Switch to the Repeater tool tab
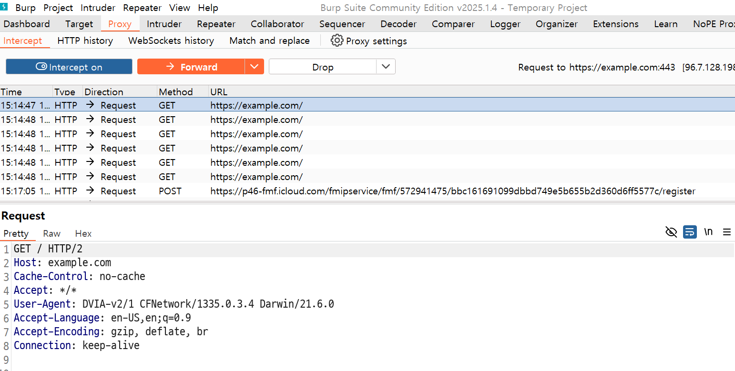This screenshot has width=735, height=371. pyautogui.click(x=216, y=24)
